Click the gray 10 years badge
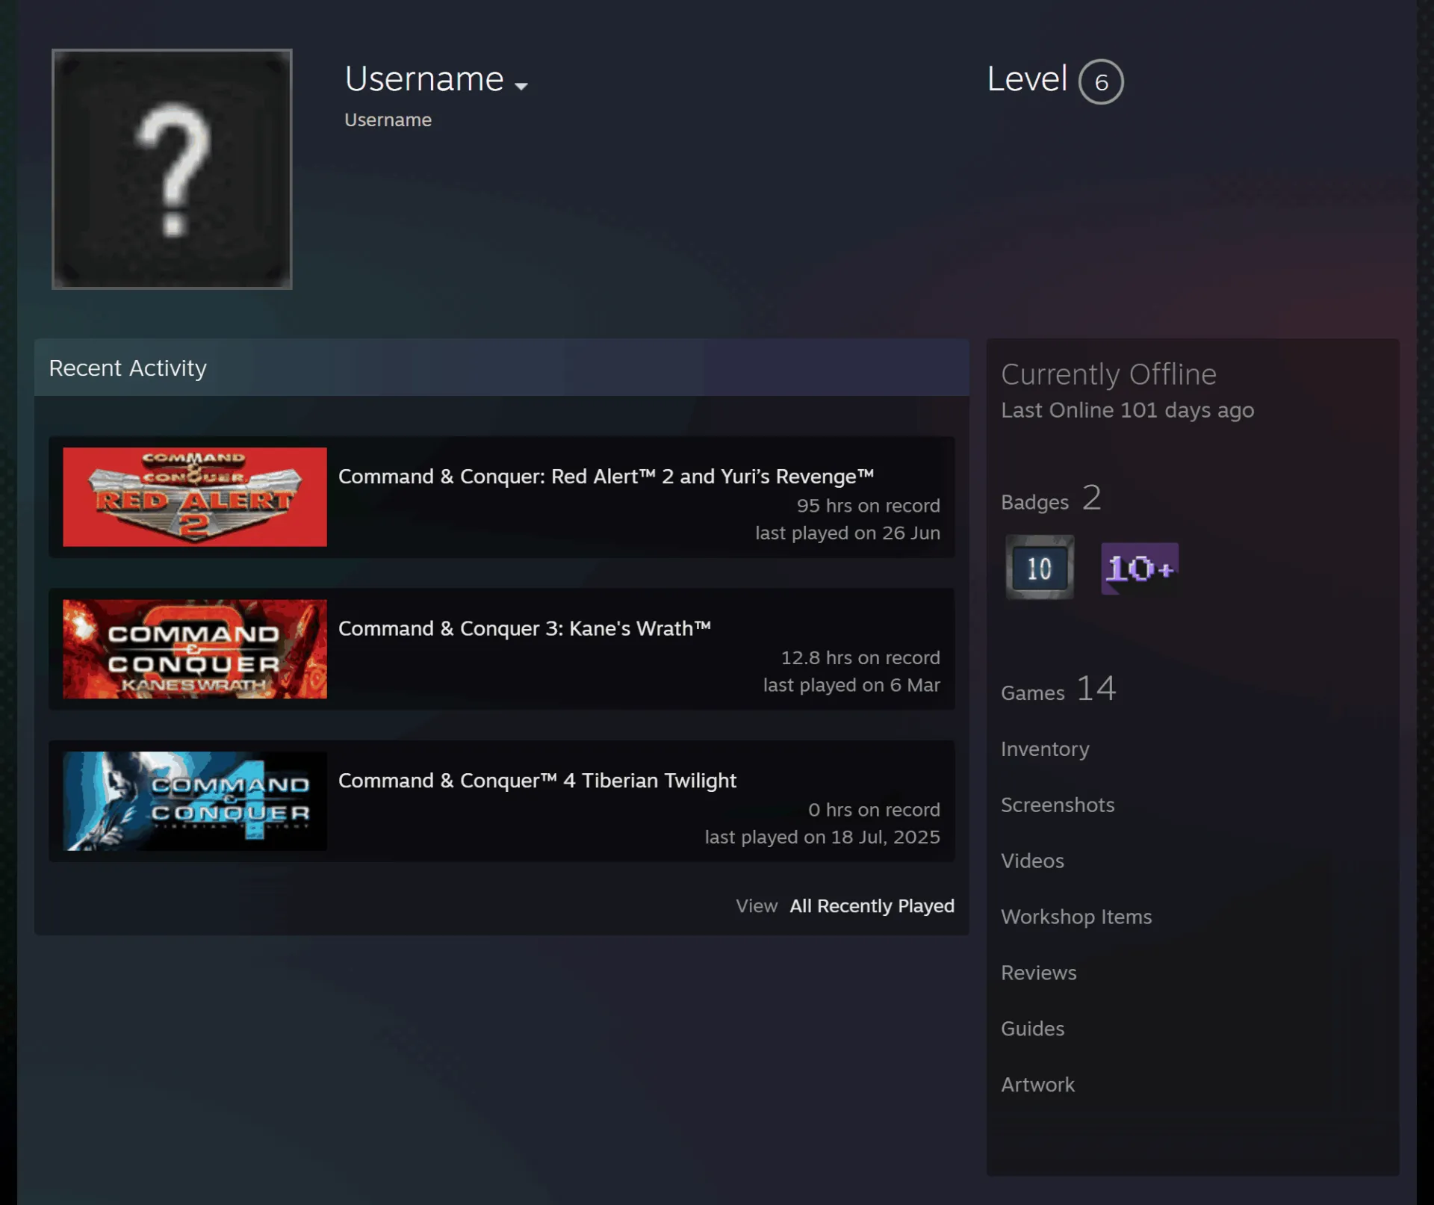1434x1205 pixels. tap(1040, 567)
